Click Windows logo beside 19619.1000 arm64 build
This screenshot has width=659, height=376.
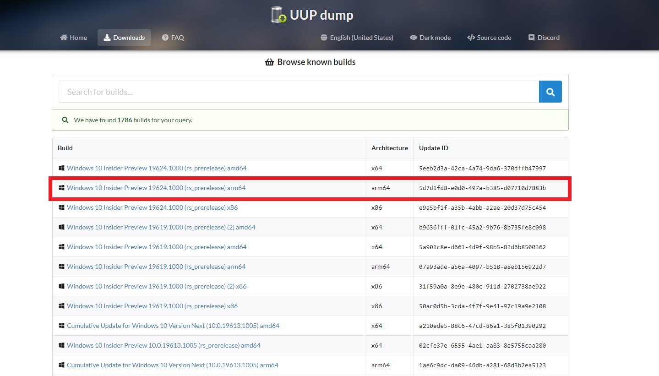pyautogui.click(x=61, y=267)
